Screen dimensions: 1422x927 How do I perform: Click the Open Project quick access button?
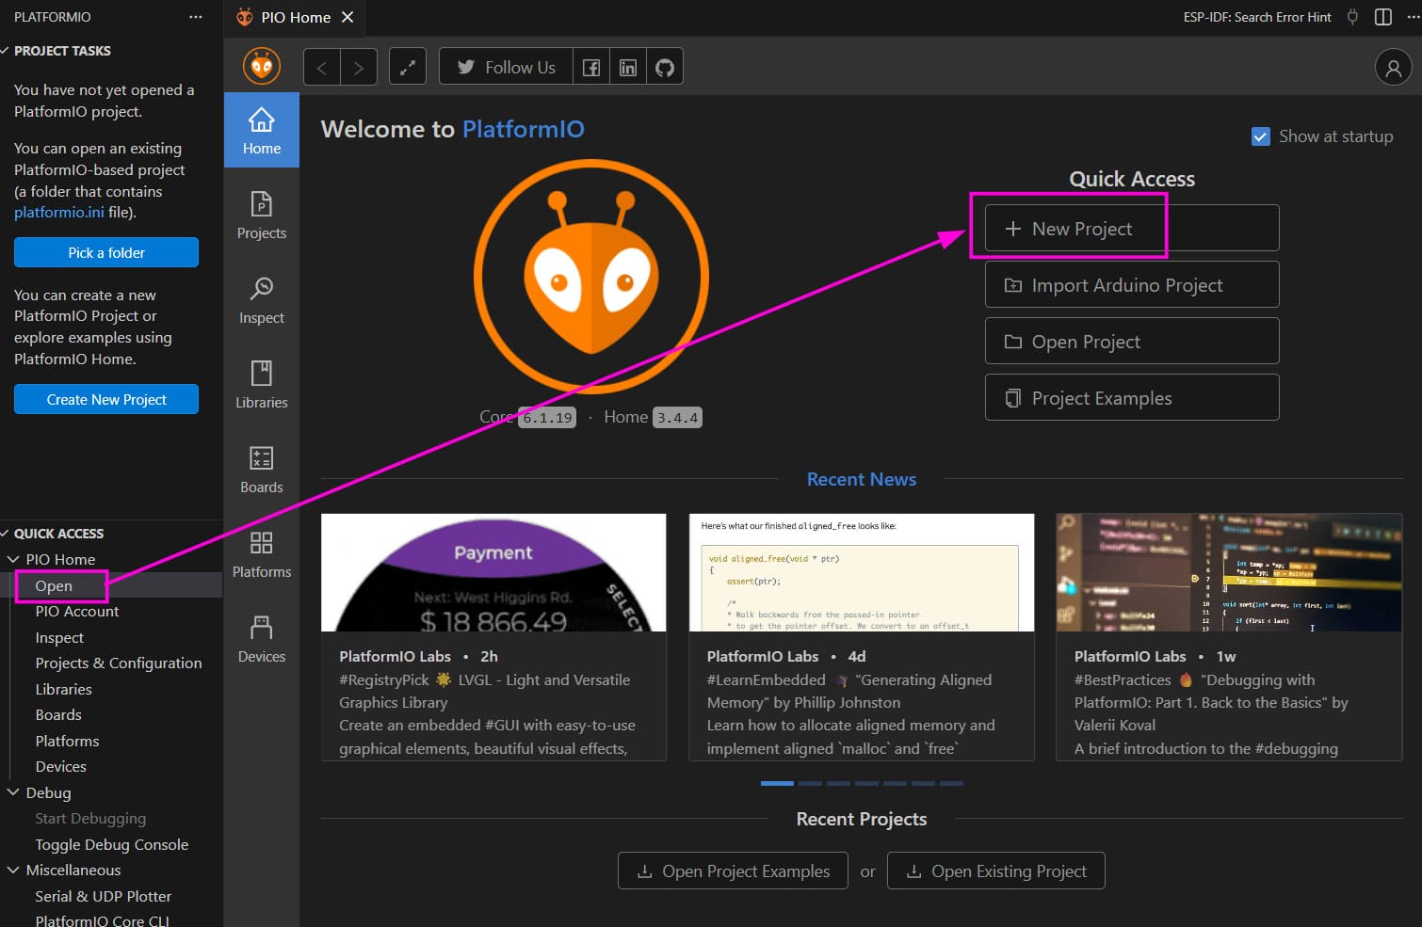1132,341
